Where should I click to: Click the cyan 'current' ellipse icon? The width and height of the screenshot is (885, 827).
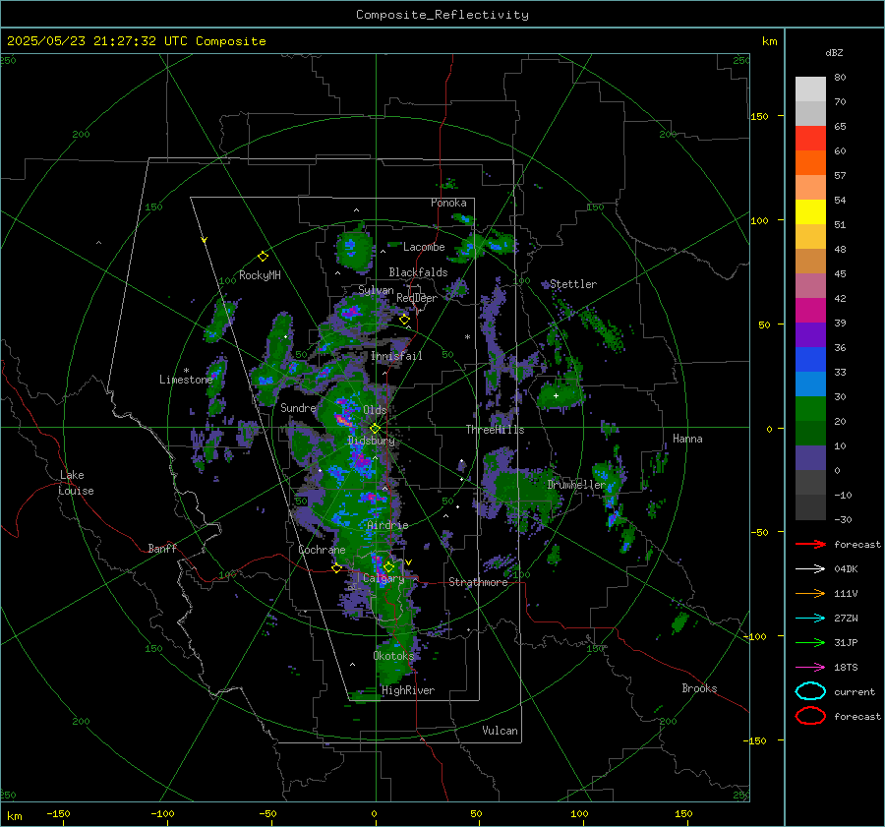tap(810, 691)
